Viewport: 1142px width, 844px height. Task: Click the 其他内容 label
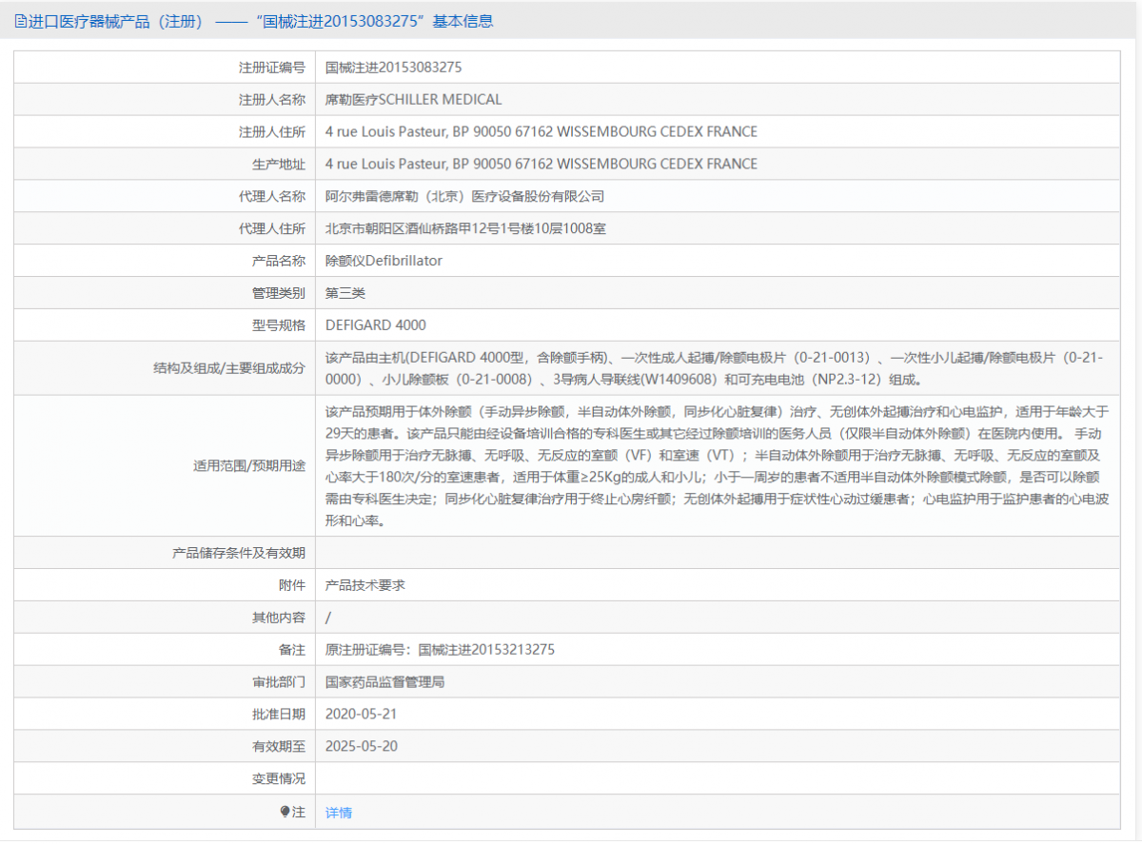point(279,618)
